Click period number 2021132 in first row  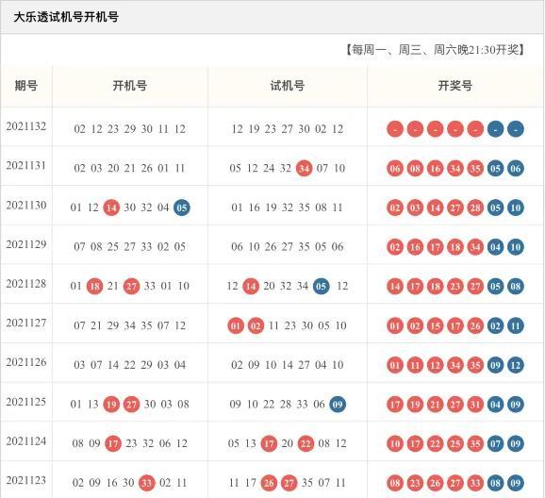(26, 126)
